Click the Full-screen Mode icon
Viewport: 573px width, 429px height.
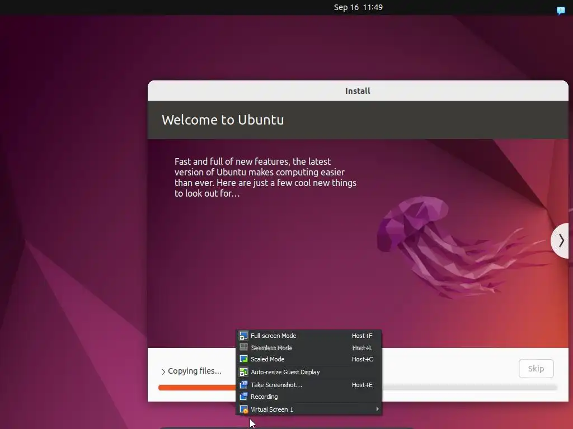point(243,336)
